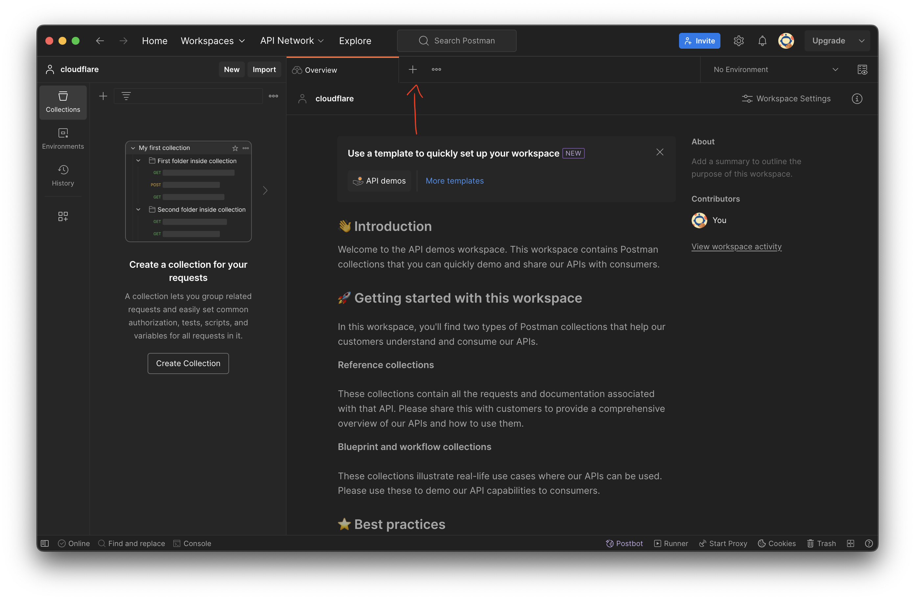
Task: Open the configure workspace sidebar grid icon
Action: coord(63,217)
